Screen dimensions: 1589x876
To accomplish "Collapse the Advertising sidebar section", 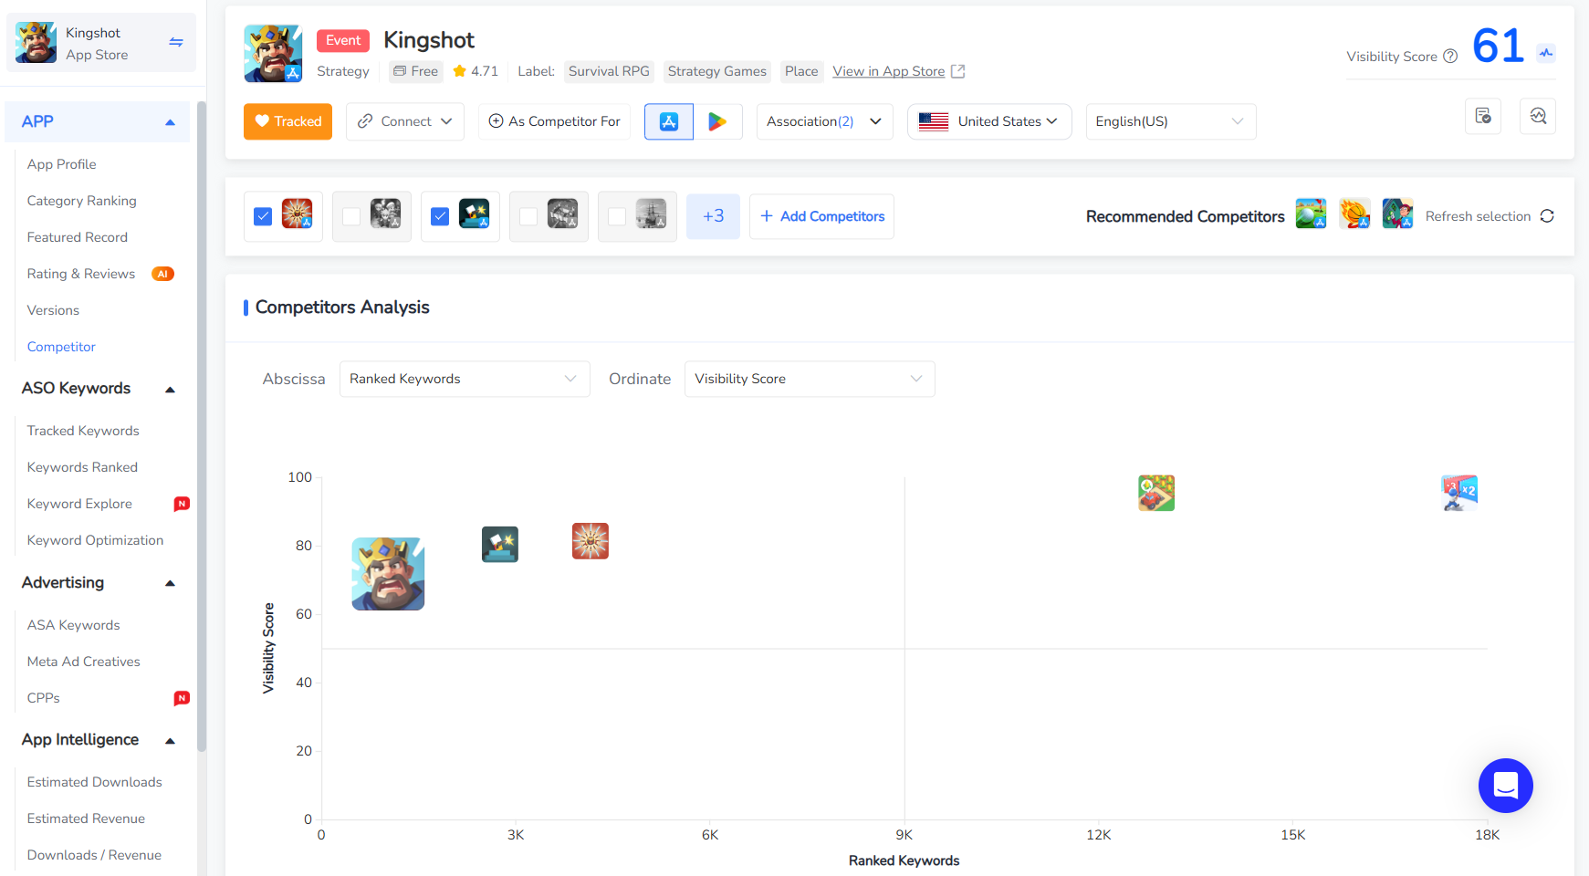I will pyautogui.click(x=170, y=583).
